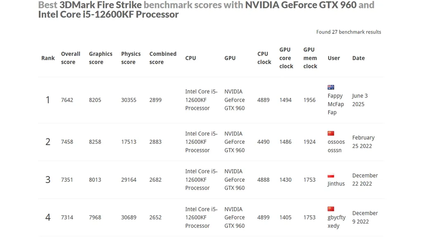Viewport: 423px width, 238px height.
Task: Click the Combined score column header
Action: (163, 58)
